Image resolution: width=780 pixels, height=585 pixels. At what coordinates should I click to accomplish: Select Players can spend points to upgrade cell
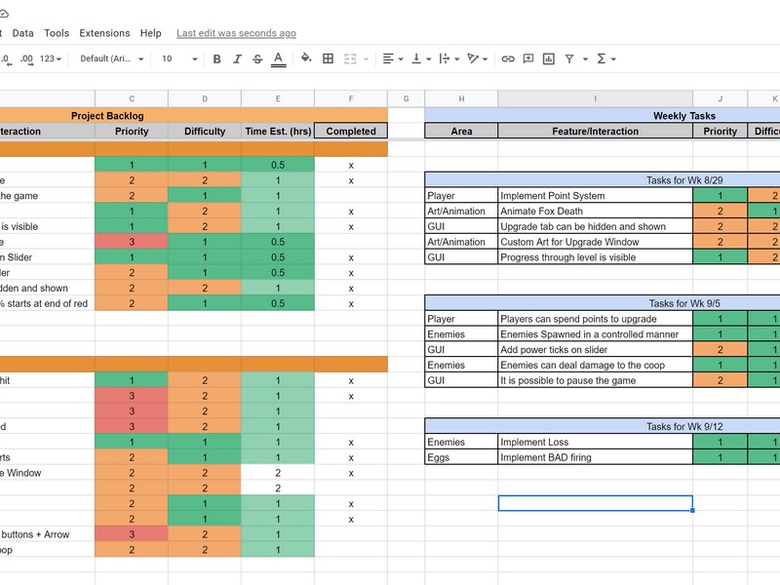[x=595, y=319]
